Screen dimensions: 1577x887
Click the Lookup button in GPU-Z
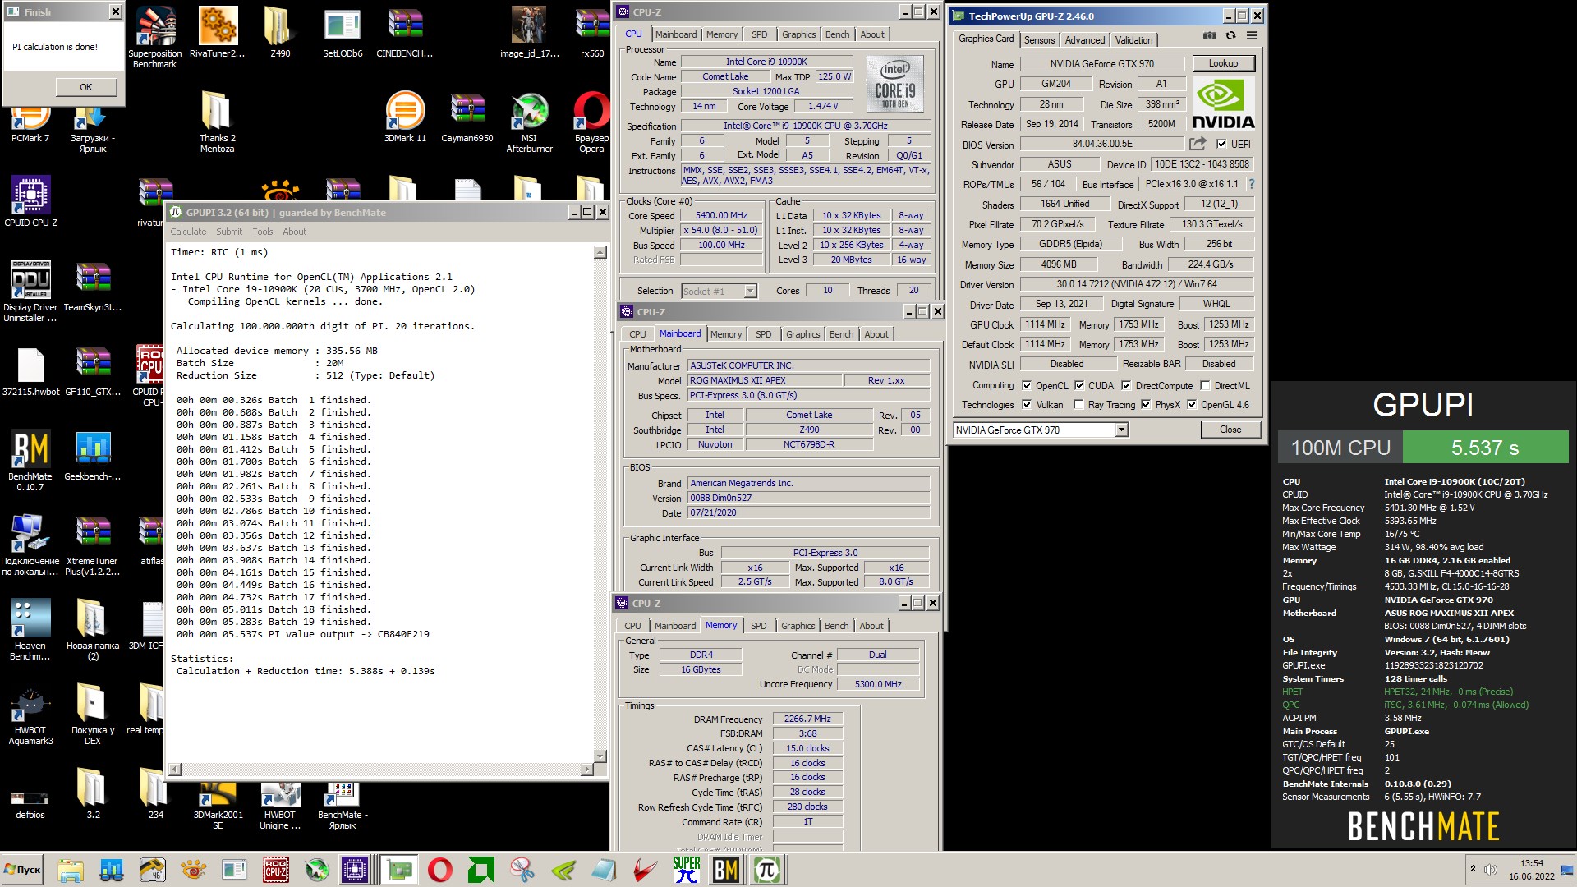(x=1223, y=63)
